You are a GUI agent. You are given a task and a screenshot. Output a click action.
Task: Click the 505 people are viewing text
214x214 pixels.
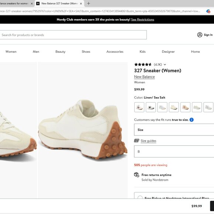(x=151, y=165)
